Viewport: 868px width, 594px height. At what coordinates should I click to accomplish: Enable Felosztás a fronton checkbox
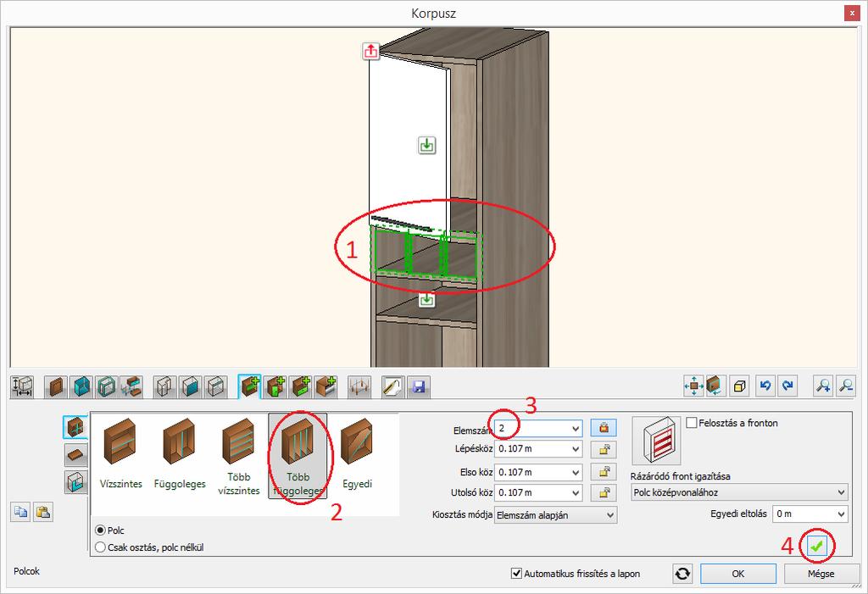tap(692, 423)
